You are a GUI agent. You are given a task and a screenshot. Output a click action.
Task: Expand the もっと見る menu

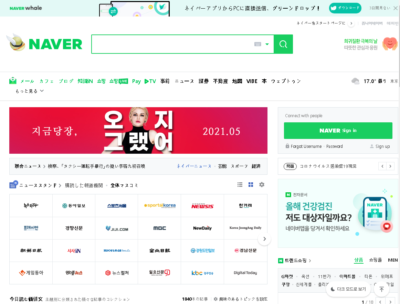tap(30, 91)
